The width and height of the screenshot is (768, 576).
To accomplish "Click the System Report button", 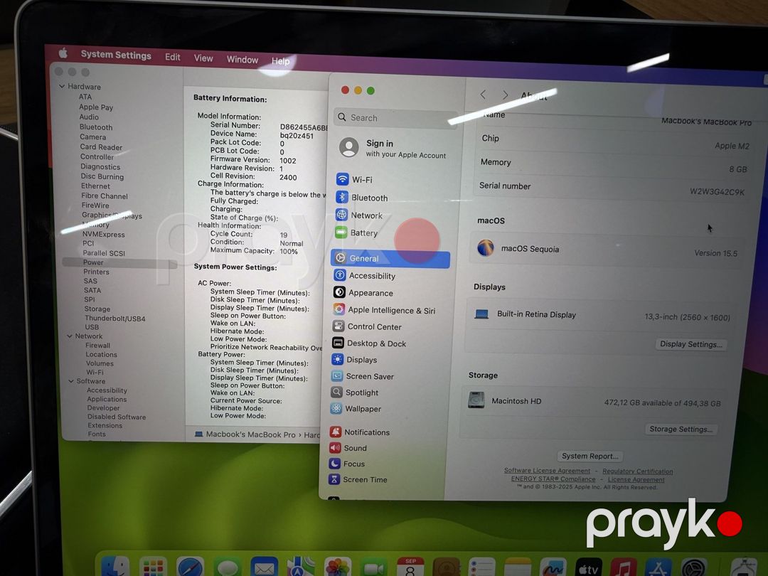I will 590,456.
